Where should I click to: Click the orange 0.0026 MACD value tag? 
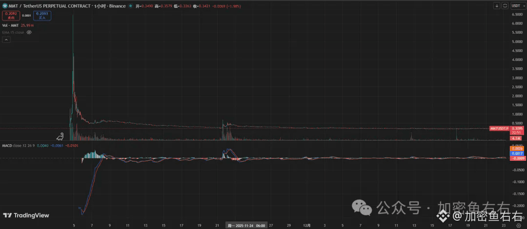516,149
